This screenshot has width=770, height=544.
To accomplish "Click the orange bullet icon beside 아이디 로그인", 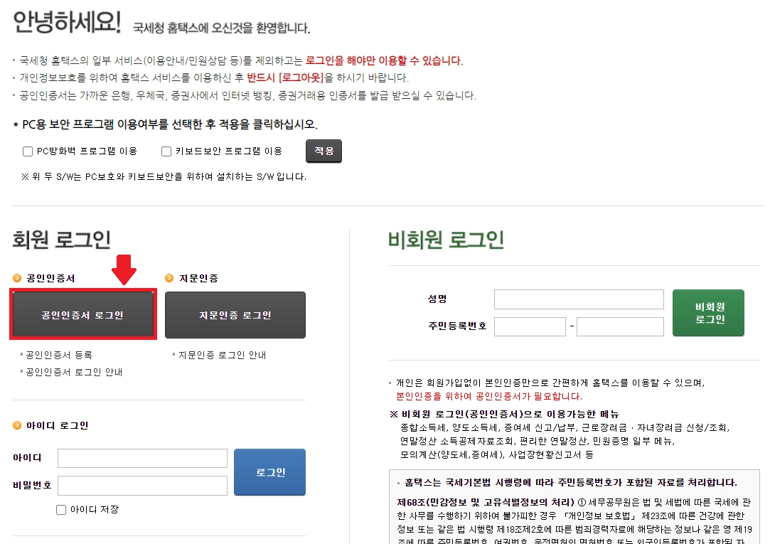I will point(17,425).
